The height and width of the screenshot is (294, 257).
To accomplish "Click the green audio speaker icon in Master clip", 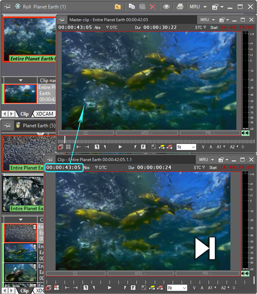I will 245,133.
